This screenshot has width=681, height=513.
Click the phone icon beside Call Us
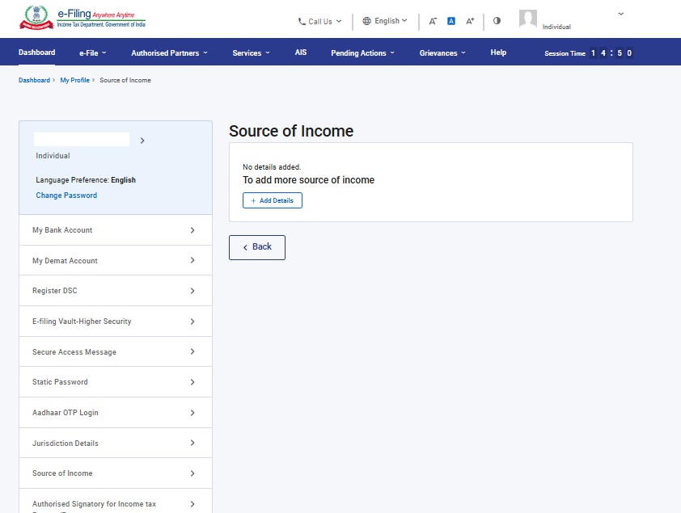point(302,21)
